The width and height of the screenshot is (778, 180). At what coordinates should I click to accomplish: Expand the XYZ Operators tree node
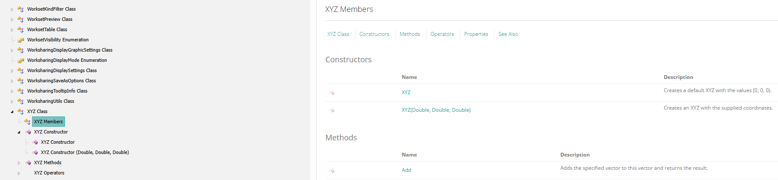(x=19, y=173)
